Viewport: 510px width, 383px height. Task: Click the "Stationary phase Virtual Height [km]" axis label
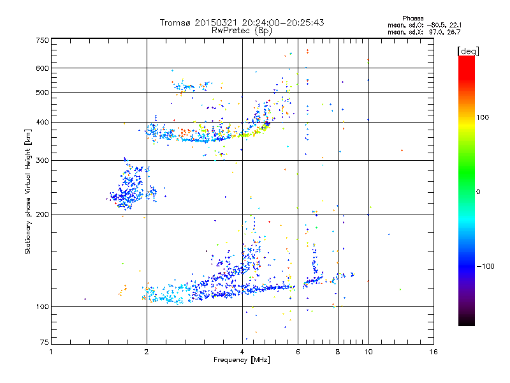(28, 192)
